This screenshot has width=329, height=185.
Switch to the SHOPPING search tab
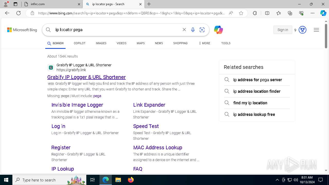(180, 43)
